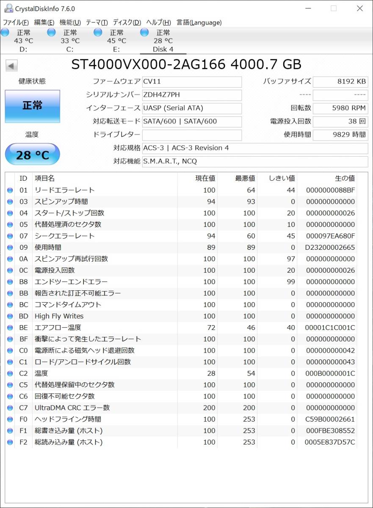Select the ロード/アンロードサイクル回数 row
Viewport: 373px width, 508px height.
(x=181, y=362)
